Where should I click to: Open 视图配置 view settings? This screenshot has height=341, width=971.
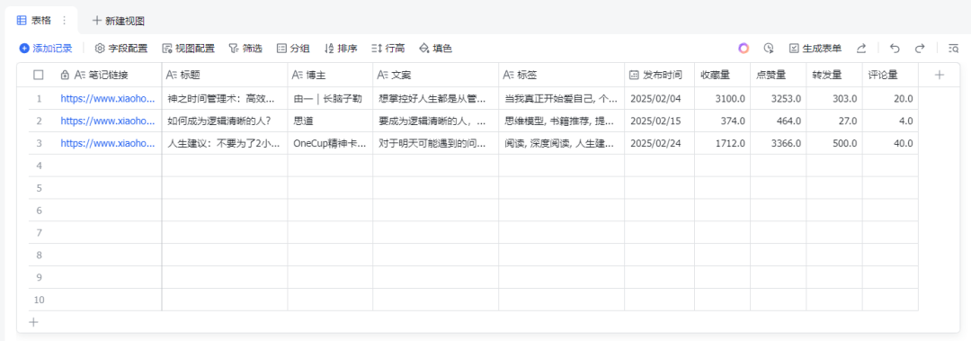pyautogui.click(x=188, y=49)
